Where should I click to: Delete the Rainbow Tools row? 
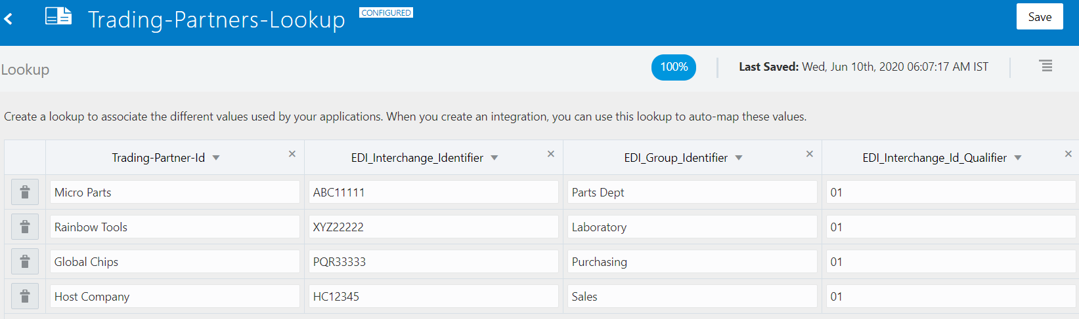(25, 227)
